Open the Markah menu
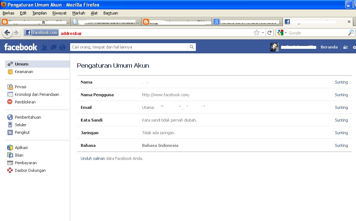Image resolution: width=356 pixels, height=221 pixels. [x=78, y=13]
